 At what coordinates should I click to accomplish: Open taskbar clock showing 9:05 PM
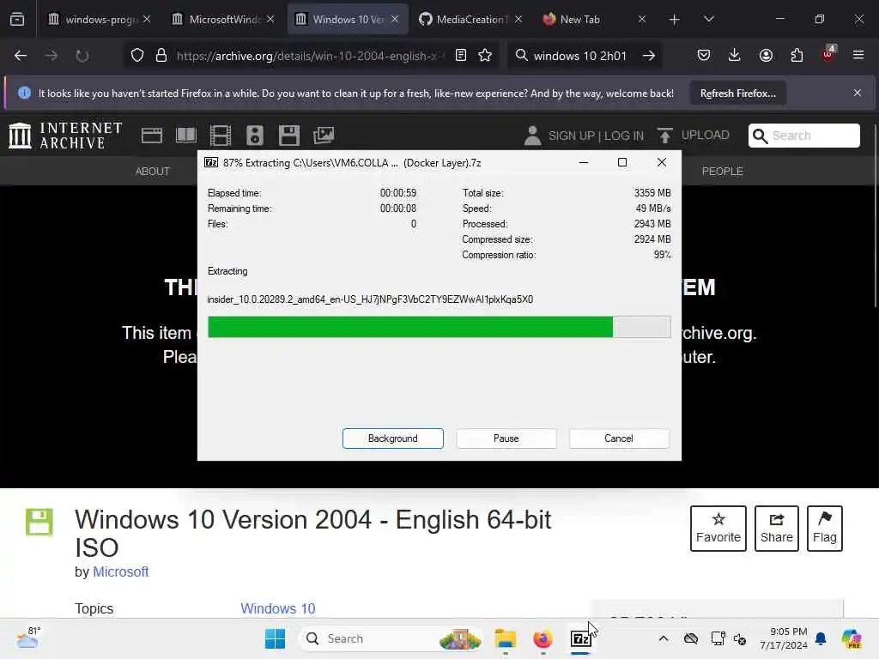pos(783,638)
